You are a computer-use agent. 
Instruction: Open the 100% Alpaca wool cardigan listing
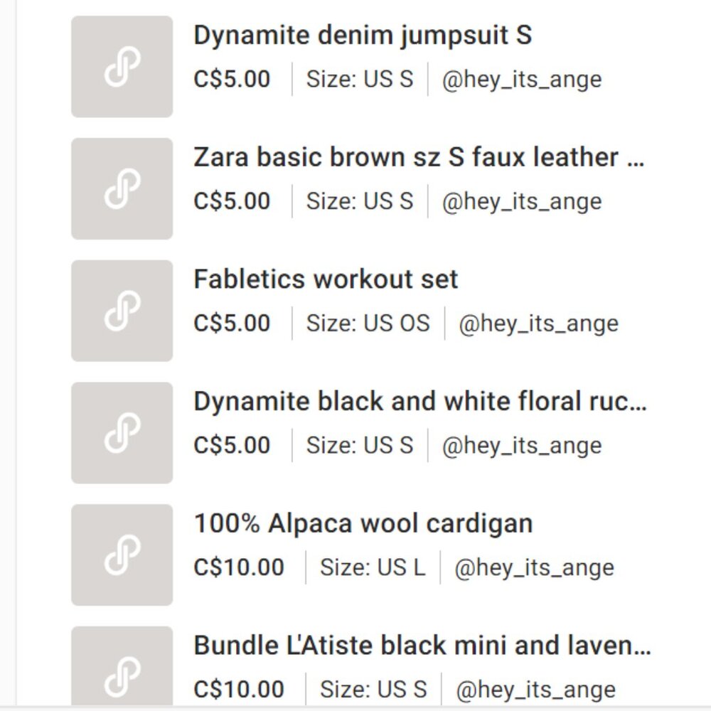(363, 523)
